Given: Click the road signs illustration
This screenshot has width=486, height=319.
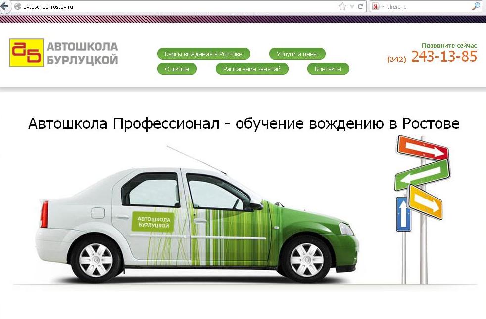Looking at the screenshot, I should point(422,209).
